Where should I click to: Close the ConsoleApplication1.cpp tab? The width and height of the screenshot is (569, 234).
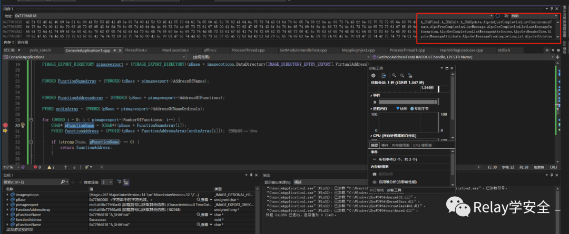click(x=120, y=50)
